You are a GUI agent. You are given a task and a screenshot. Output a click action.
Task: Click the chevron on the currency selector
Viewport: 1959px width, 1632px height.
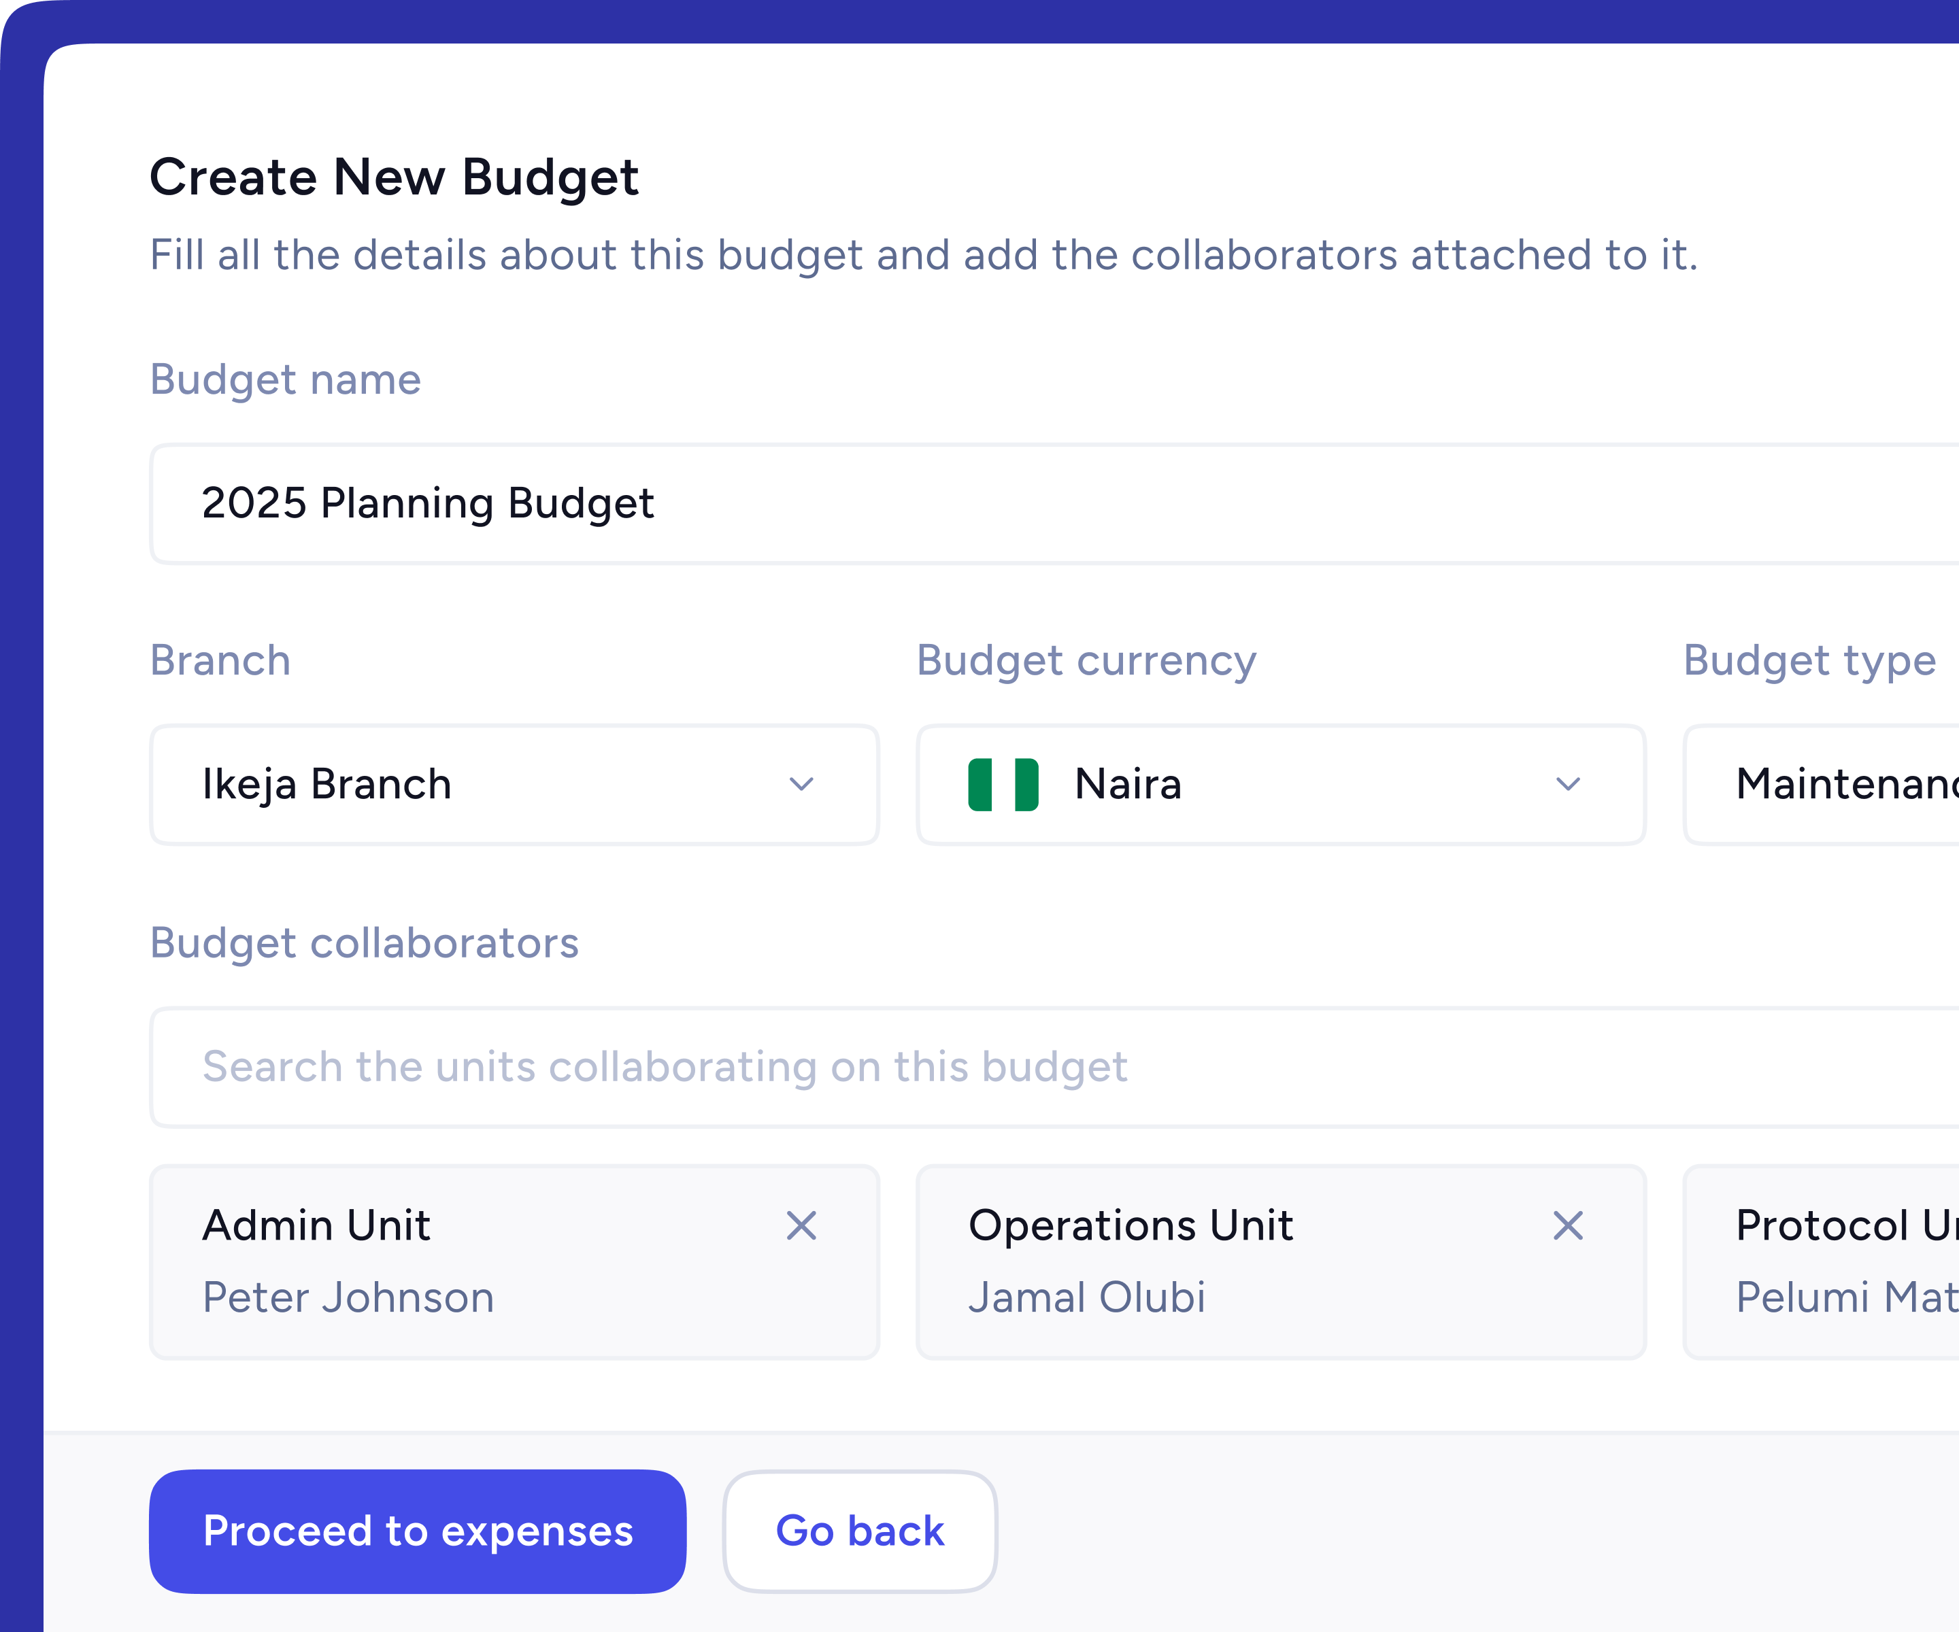click(x=1567, y=784)
